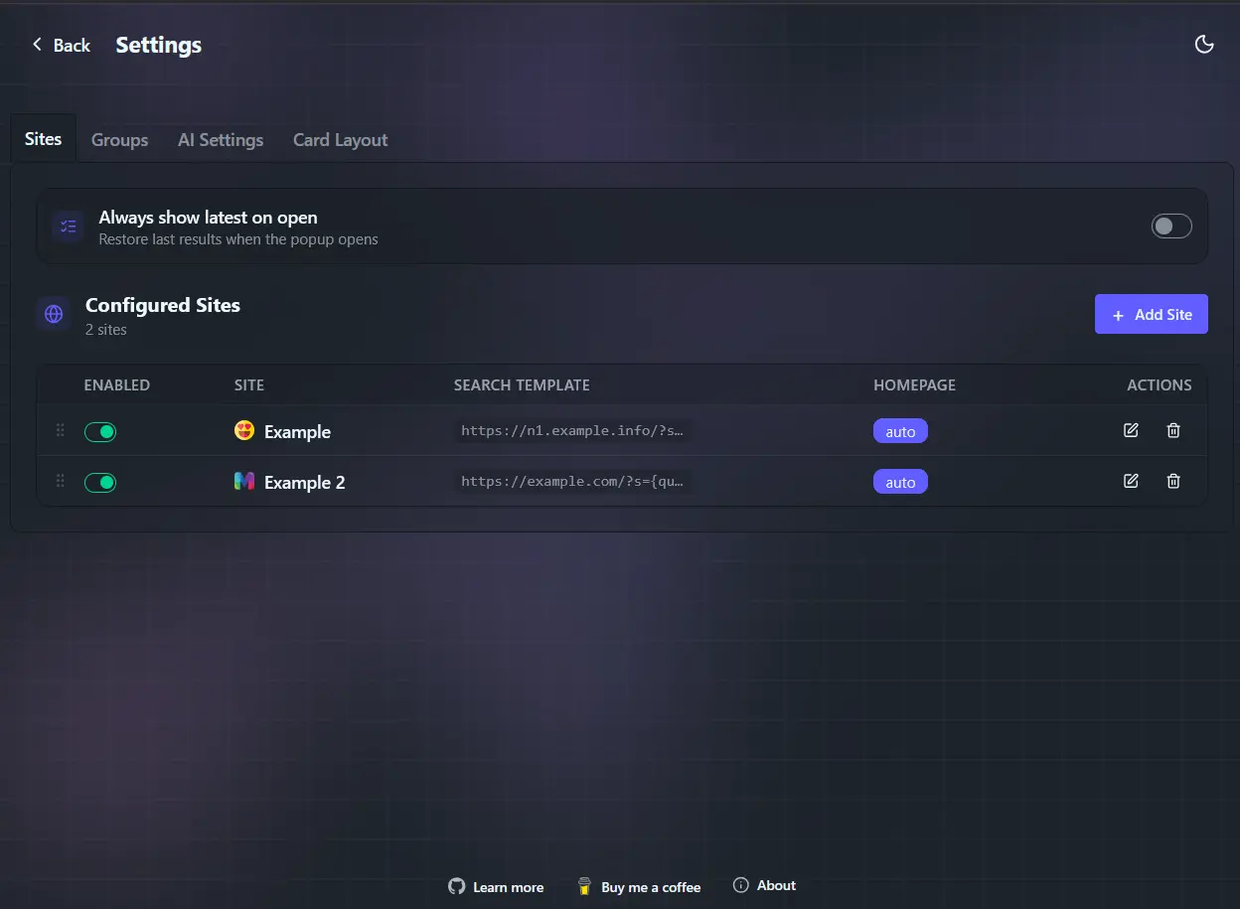
Task: Click the HOMEPAGE column header
Action: pos(914,384)
